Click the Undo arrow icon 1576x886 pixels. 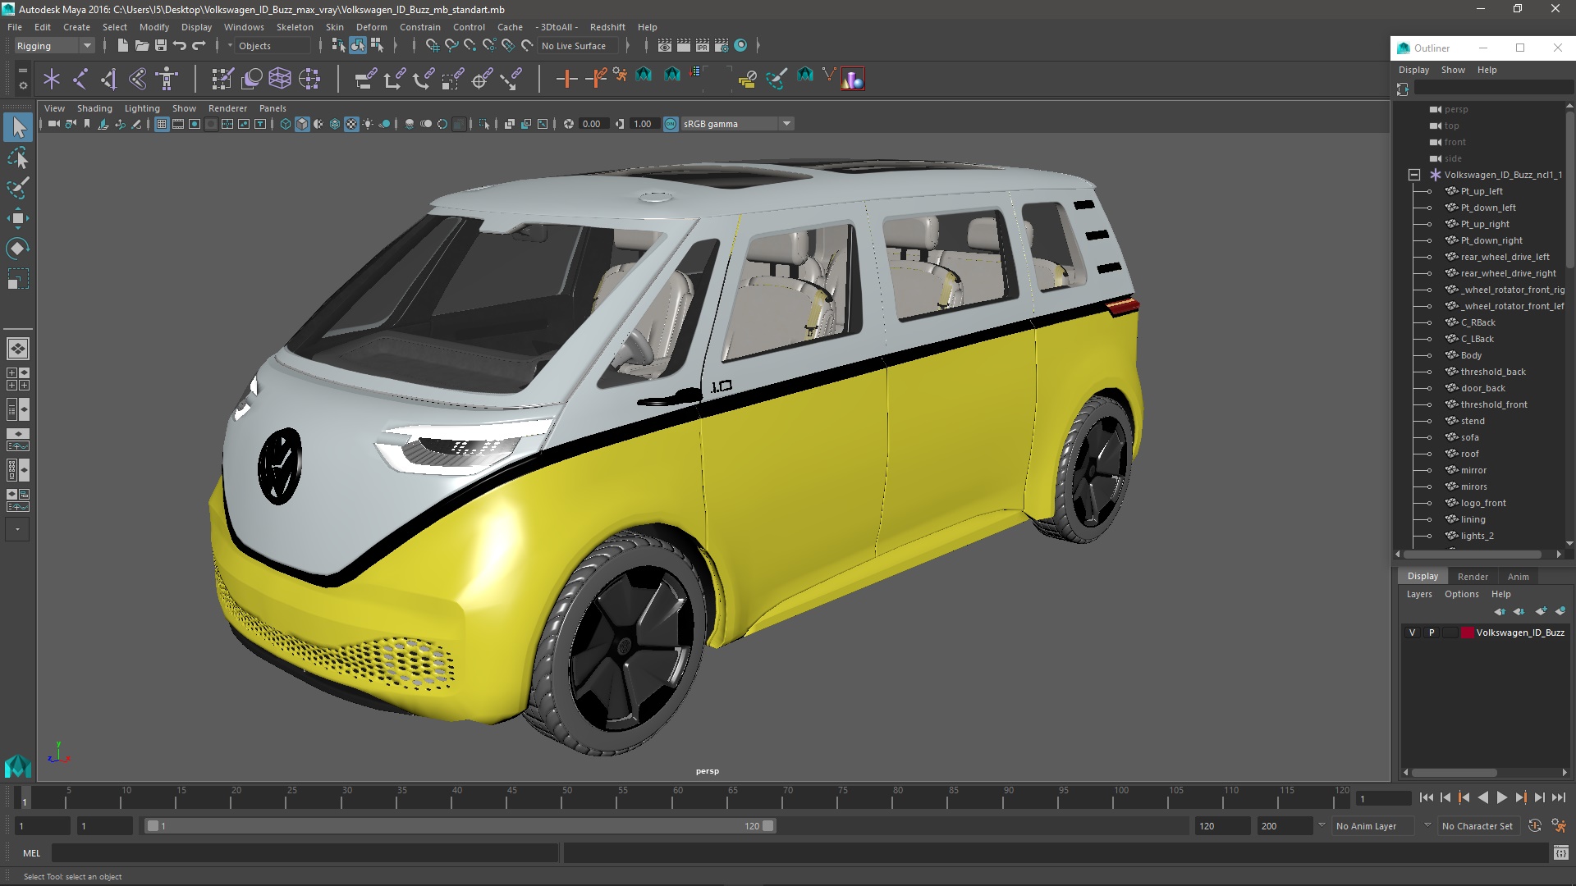pyautogui.click(x=180, y=46)
